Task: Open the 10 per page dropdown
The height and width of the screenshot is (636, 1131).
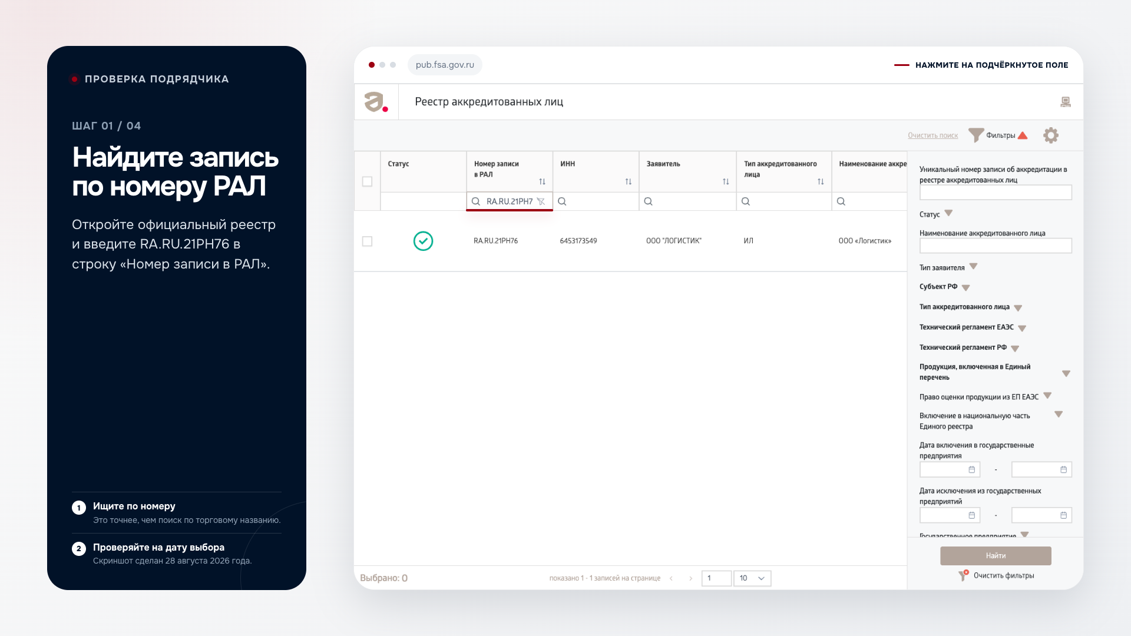Action: coord(752,578)
